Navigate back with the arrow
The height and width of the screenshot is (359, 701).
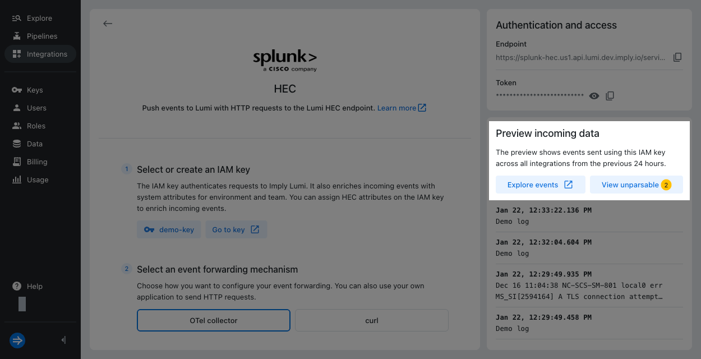pyautogui.click(x=107, y=24)
